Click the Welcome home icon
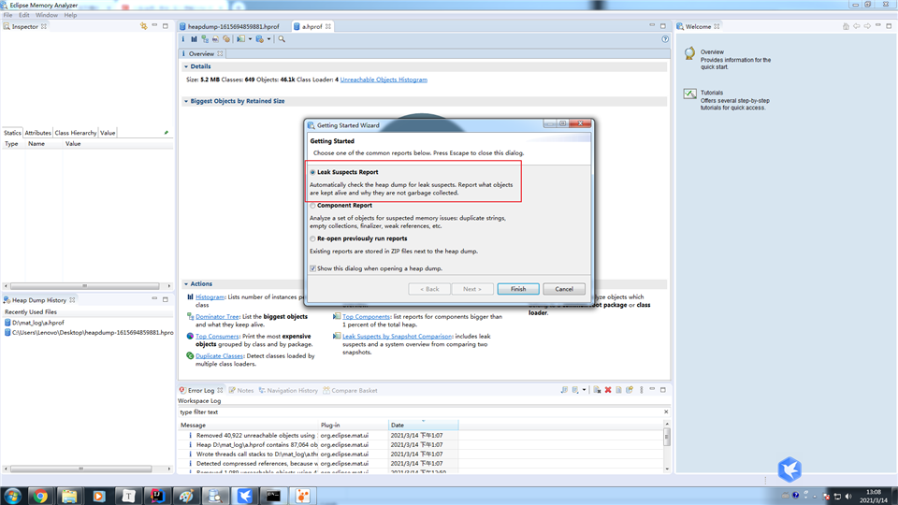The width and height of the screenshot is (898, 505). [x=846, y=26]
